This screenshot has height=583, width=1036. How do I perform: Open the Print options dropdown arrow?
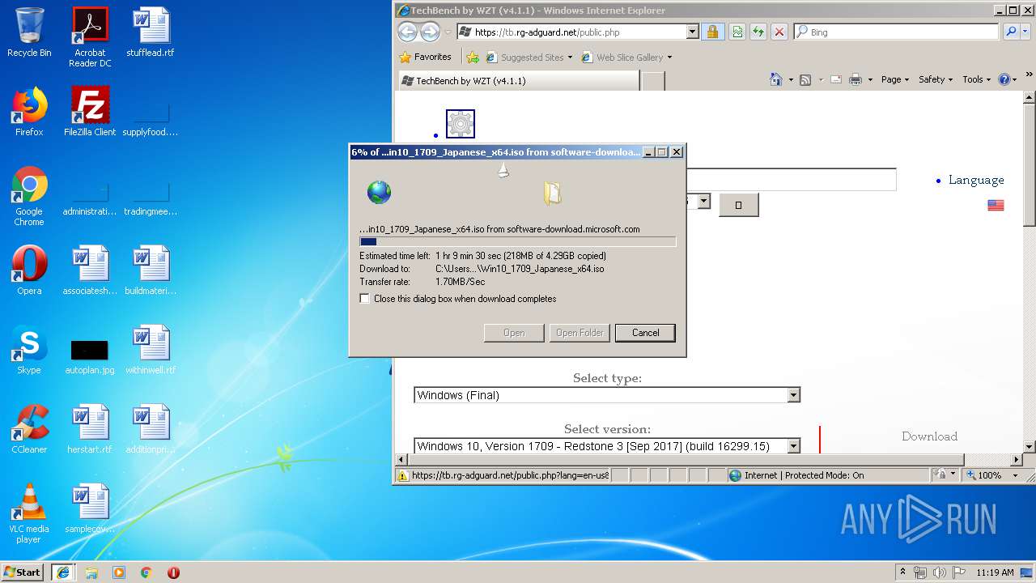tap(870, 79)
